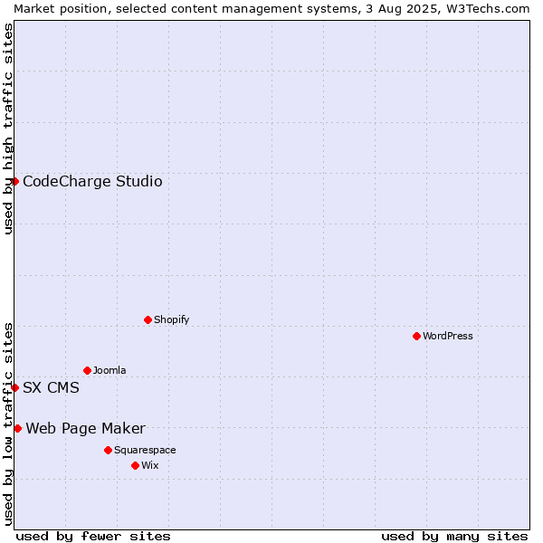Screen dimensions: 543x543
Task: Click the 'Web Page Maker' label
Action: point(86,429)
